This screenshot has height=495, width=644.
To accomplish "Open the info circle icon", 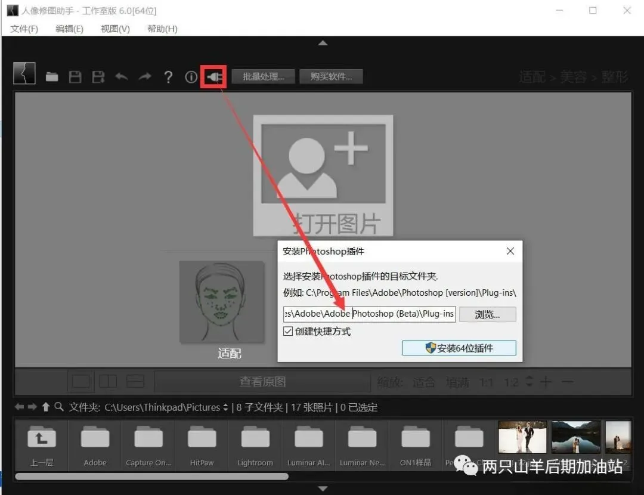I will (191, 77).
